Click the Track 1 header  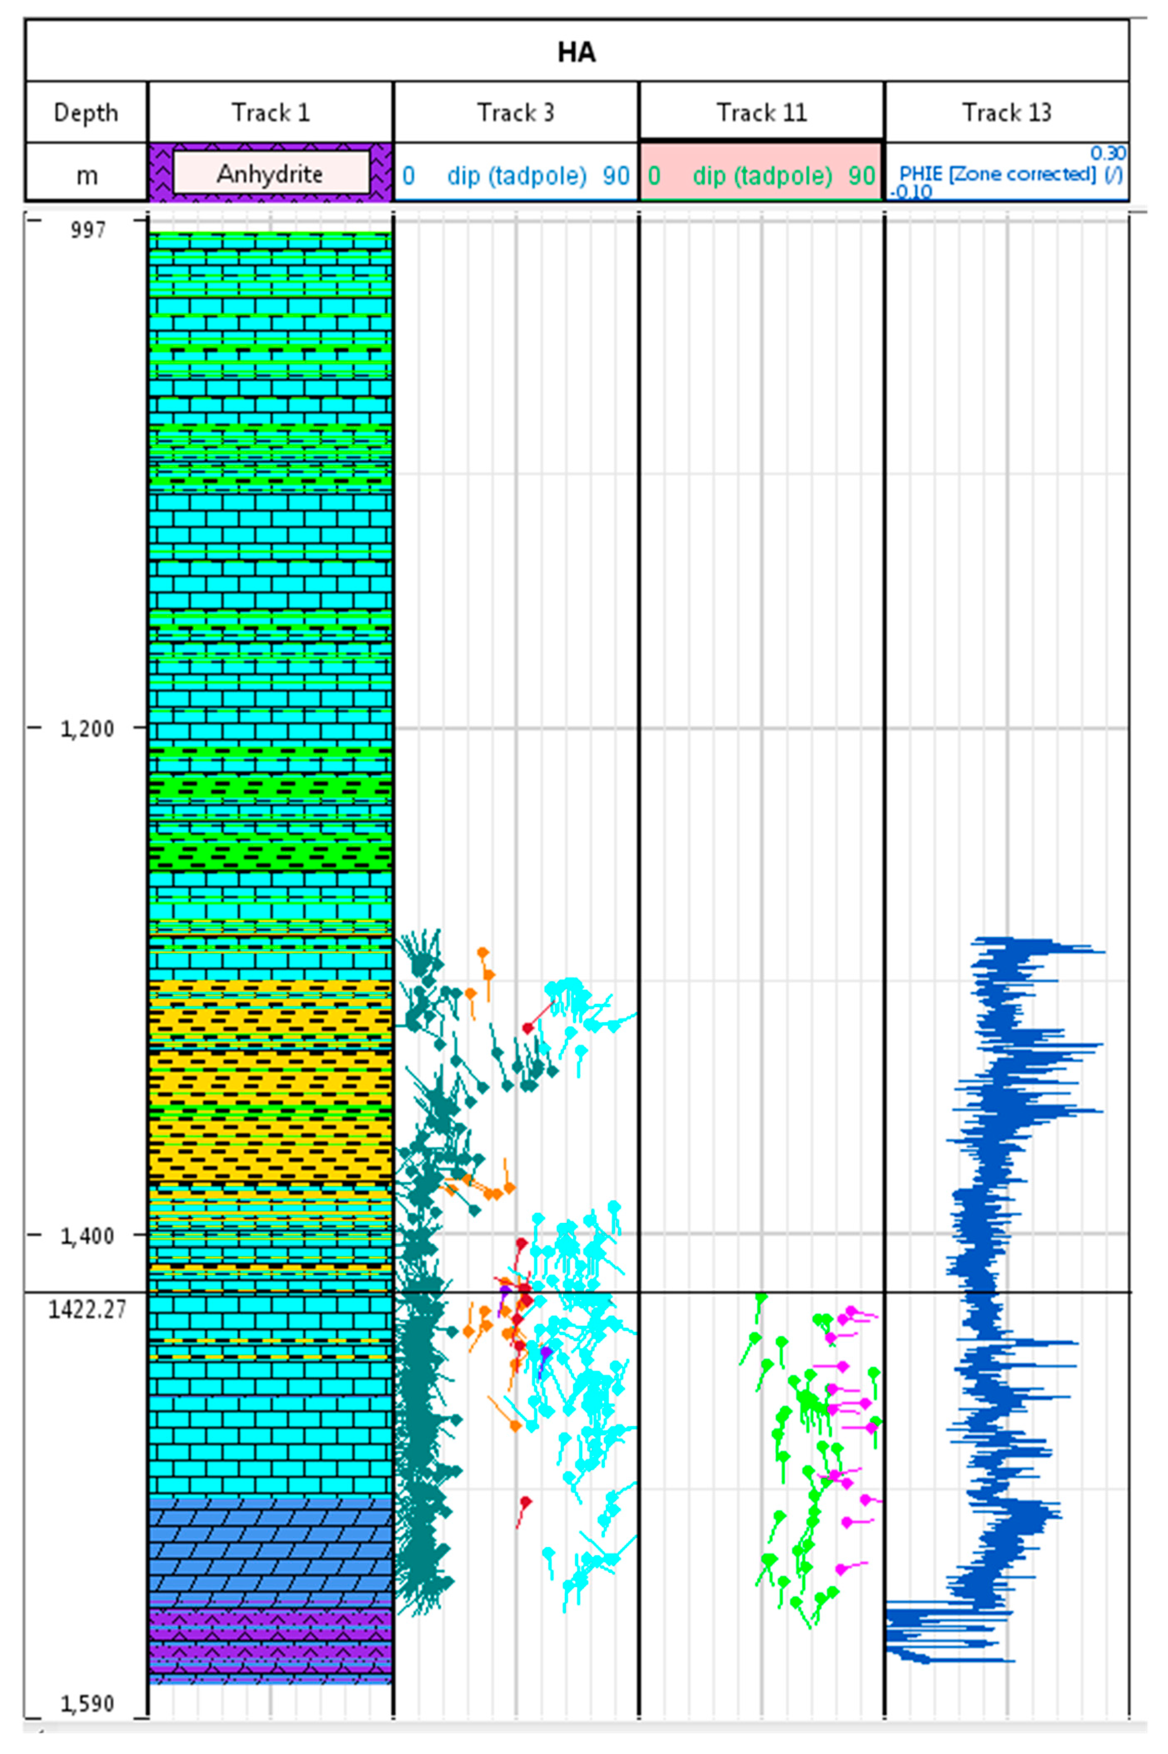270,112
